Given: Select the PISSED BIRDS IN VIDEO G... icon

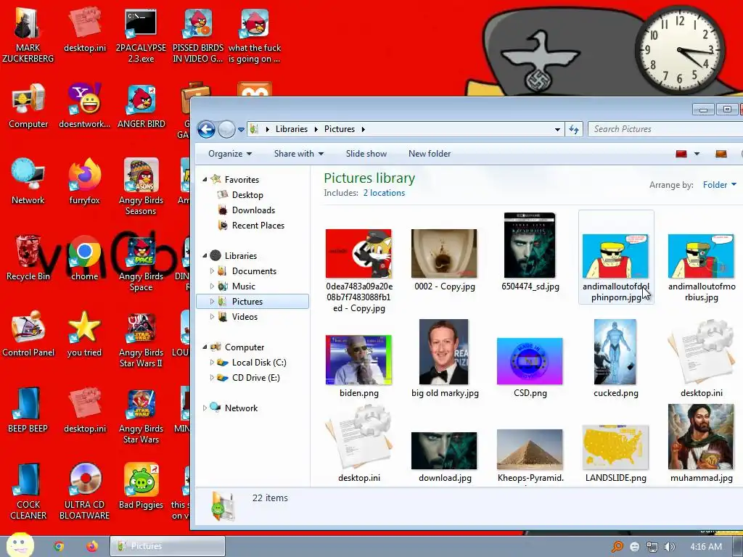Looking at the screenshot, I should click(197, 36).
